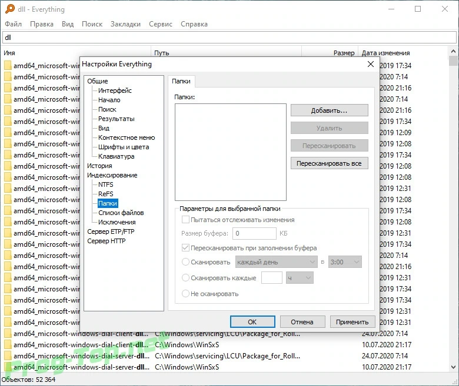Open the Справка menu
459x386 pixels.
[194, 24]
